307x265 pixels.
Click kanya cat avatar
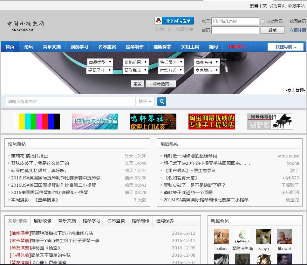point(263,236)
